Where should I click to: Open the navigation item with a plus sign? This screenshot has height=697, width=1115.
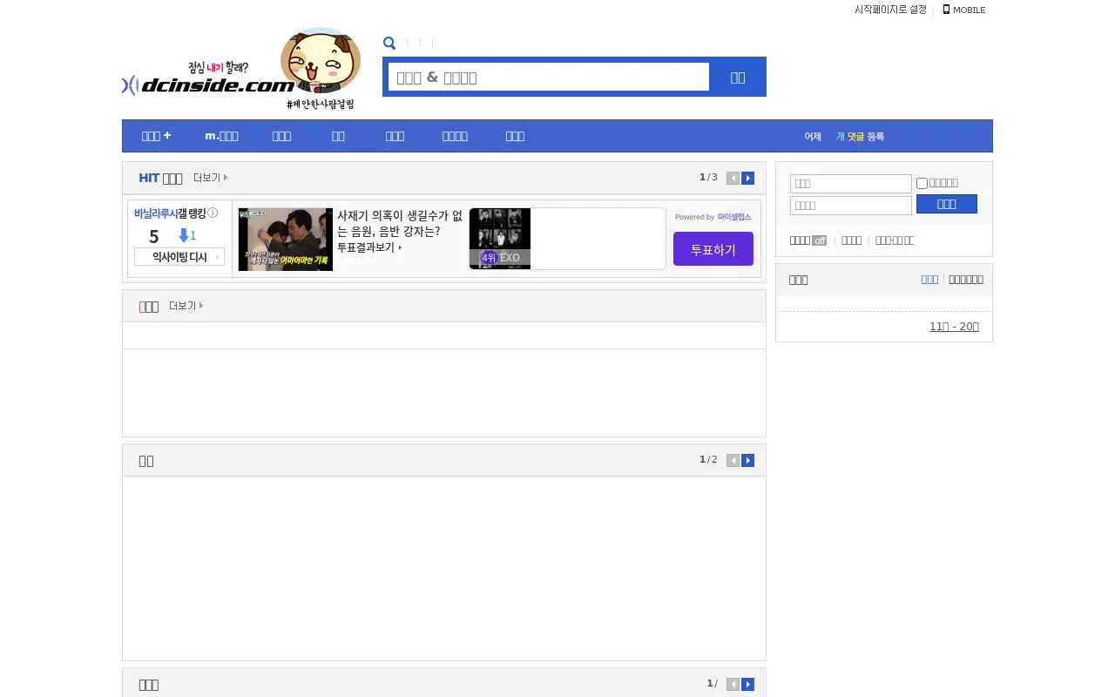tap(156, 136)
